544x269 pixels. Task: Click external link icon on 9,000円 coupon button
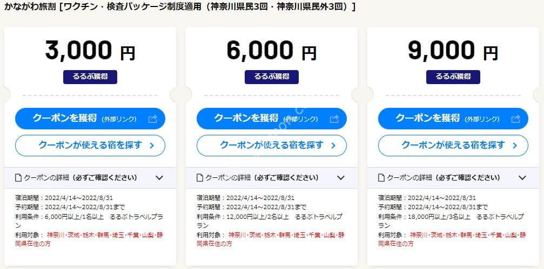click(x=515, y=119)
